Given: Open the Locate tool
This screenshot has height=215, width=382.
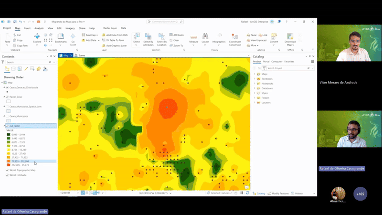Looking at the screenshot, I should [205, 39].
